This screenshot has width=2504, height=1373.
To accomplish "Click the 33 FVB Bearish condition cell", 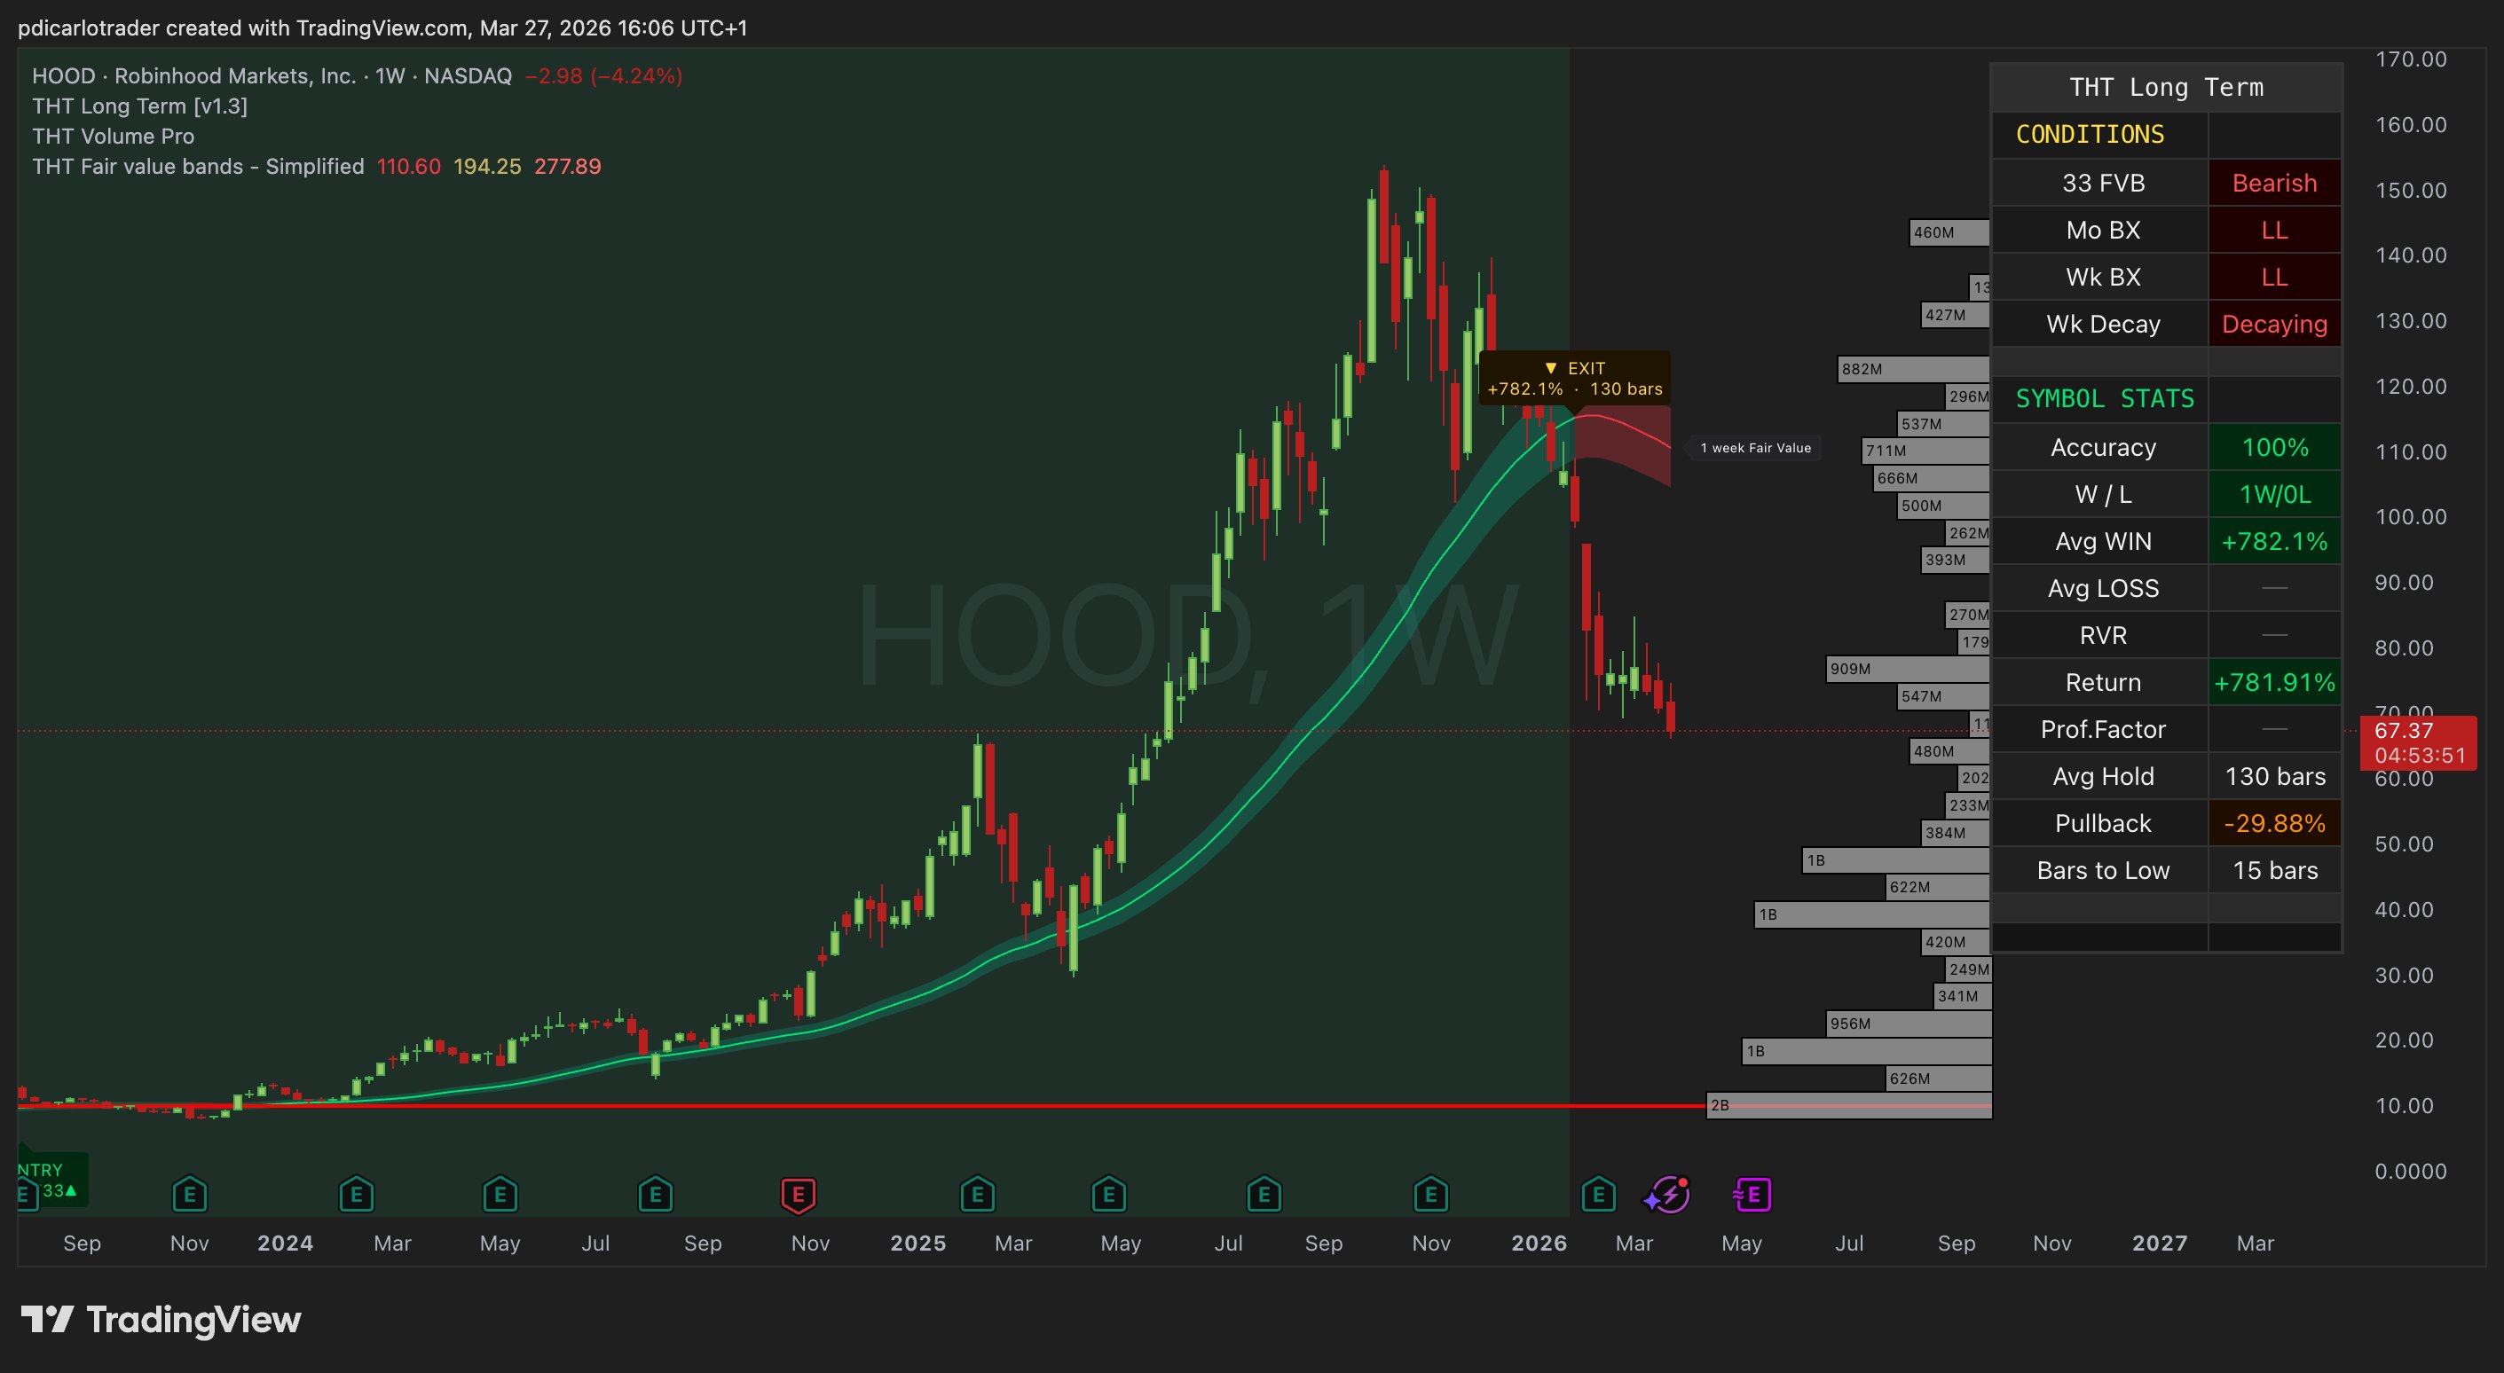I will [2273, 183].
